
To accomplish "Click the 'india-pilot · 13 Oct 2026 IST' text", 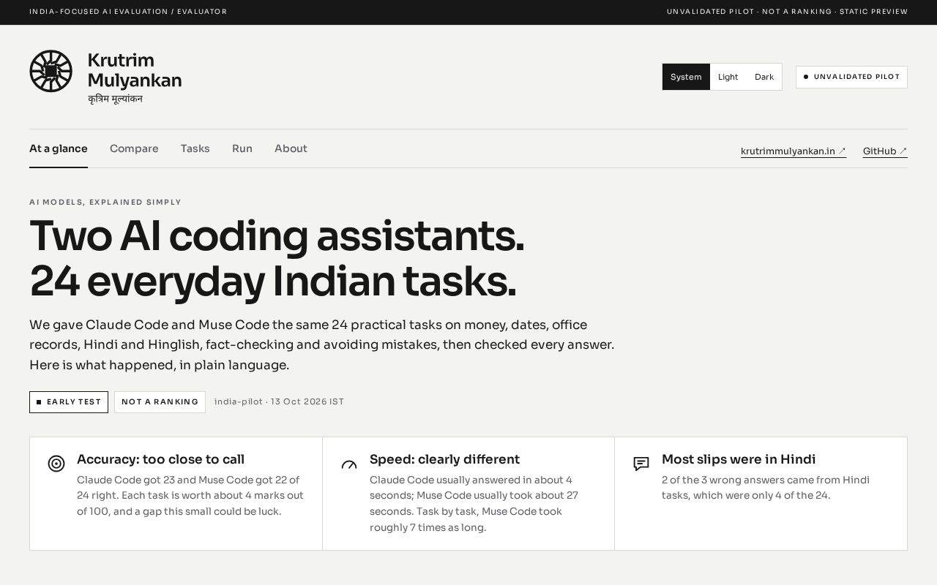I will tap(279, 401).
